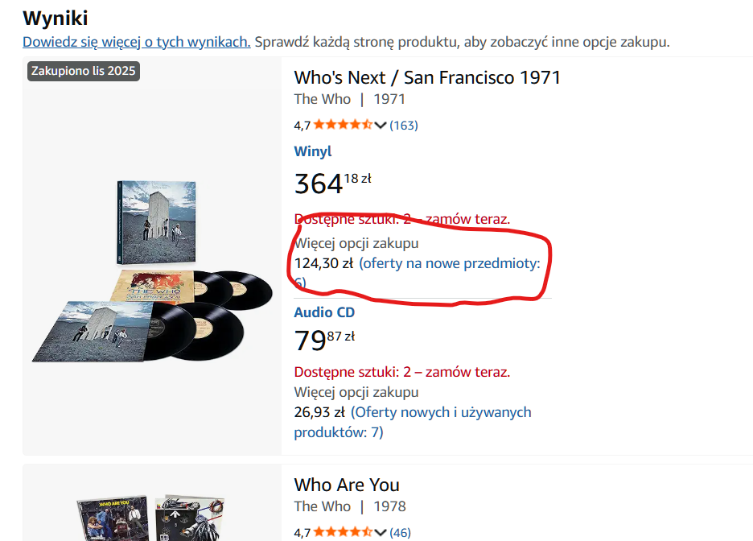The image size is (753, 541).
Task: Open the (46) reviews count link
Action: coord(401,532)
